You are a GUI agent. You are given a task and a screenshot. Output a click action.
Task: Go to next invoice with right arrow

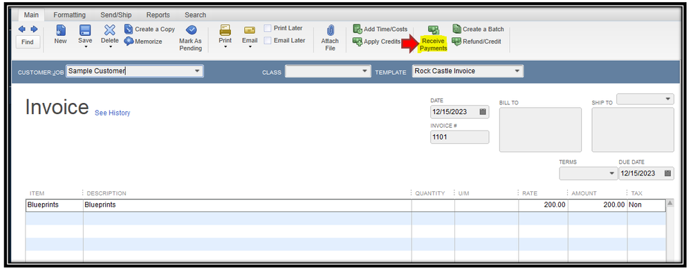click(x=34, y=29)
